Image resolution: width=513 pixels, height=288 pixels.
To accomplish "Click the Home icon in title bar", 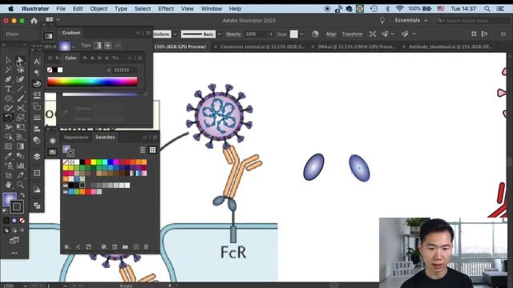I will [34, 21].
